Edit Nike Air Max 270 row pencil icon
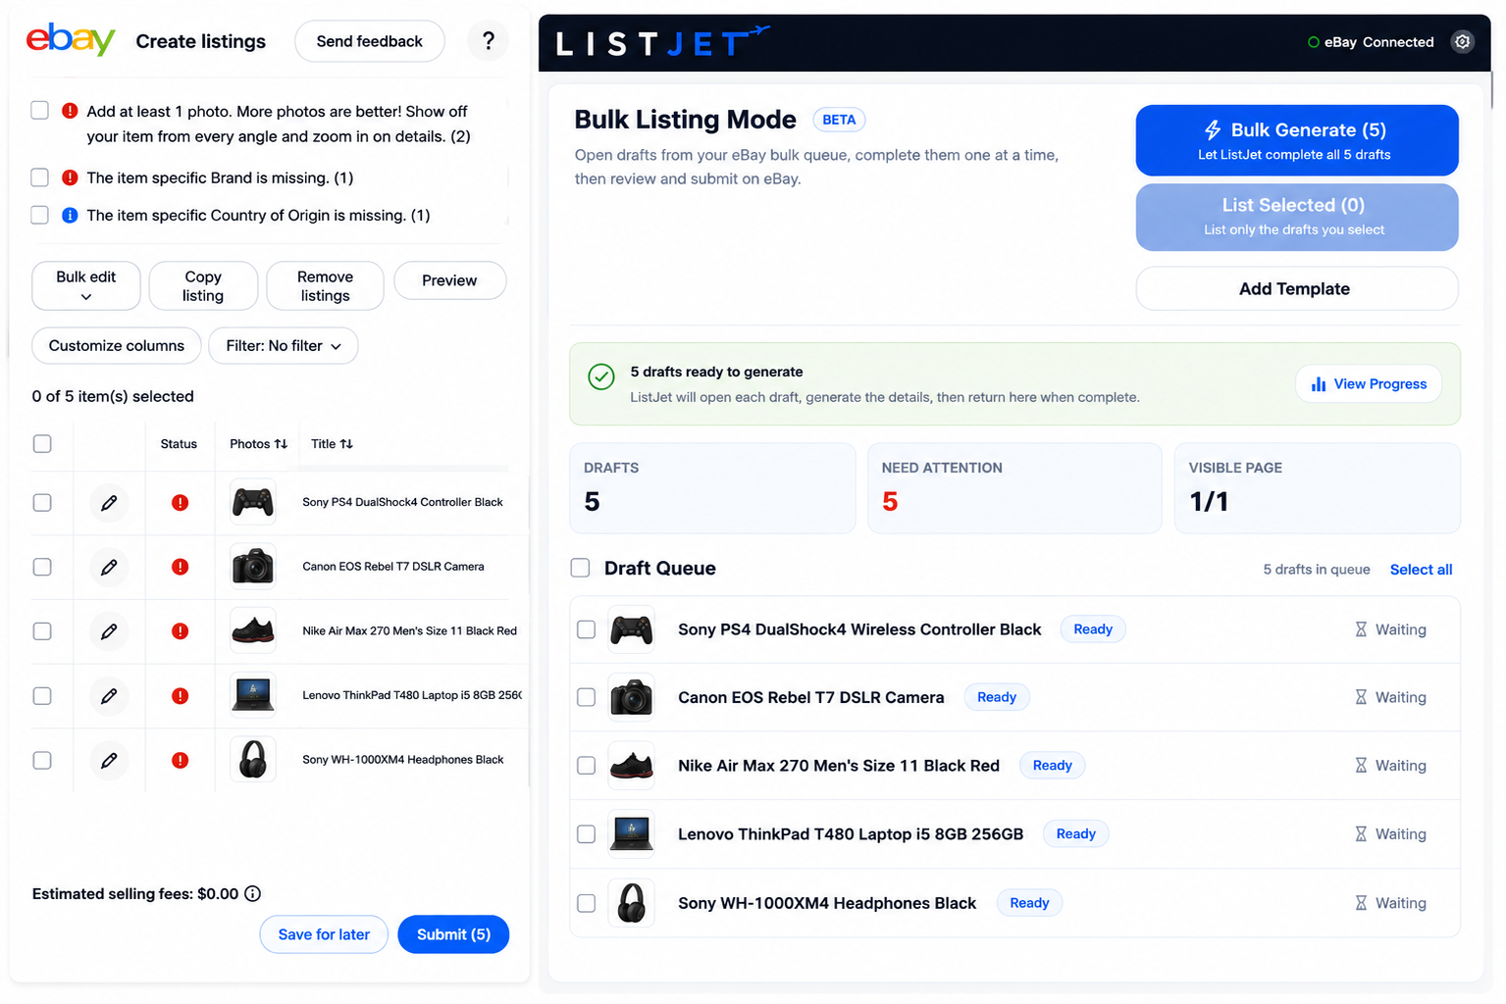The image size is (1506, 1004). tap(109, 631)
